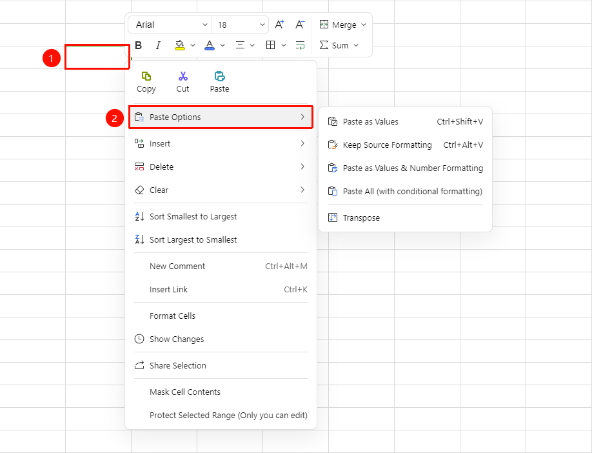Click the wrap text icon
Image resolution: width=592 pixels, height=453 pixels.
(x=300, y=45)
